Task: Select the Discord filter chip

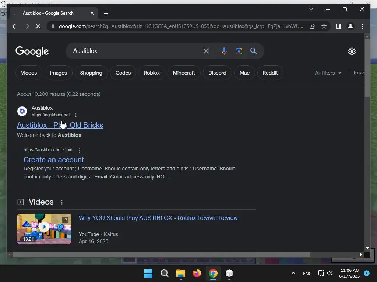Action: (x=217, y=73)
